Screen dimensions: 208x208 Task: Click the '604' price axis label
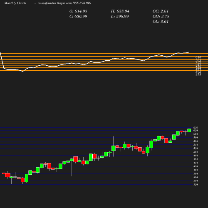tap(196, 134)
